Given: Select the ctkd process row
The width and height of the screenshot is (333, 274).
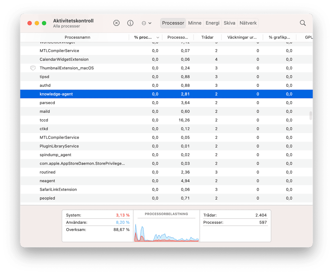Looking at the screenshot, I should pos(166,129).
